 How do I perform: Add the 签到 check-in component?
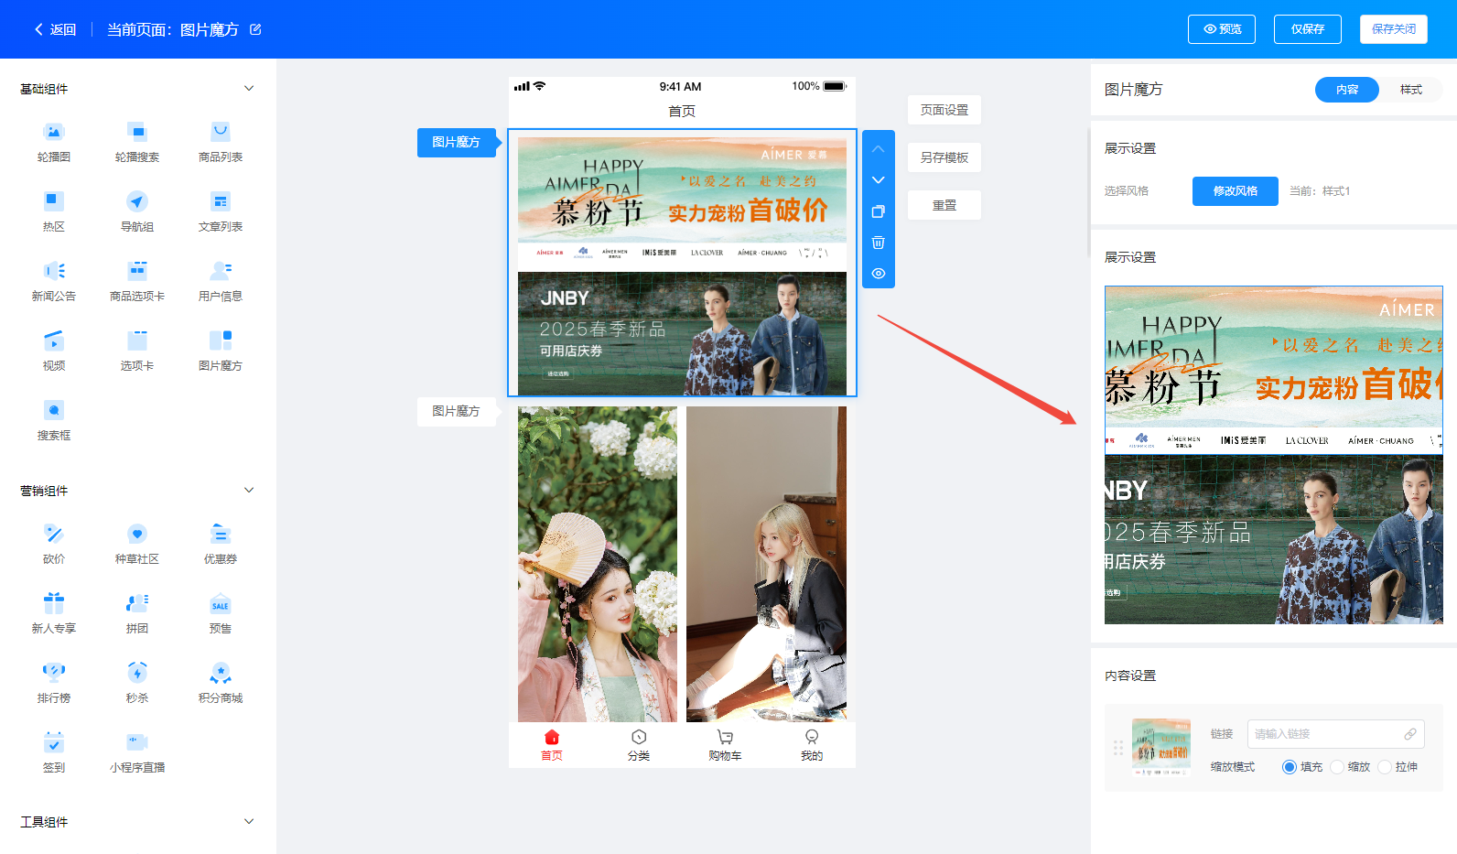[54, 753]
